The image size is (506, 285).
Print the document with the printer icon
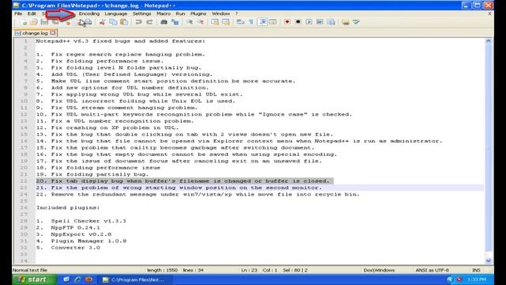click(88, 22)
